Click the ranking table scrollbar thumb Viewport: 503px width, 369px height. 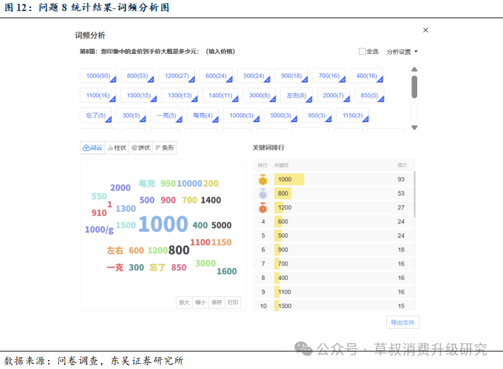pos(415,194)
